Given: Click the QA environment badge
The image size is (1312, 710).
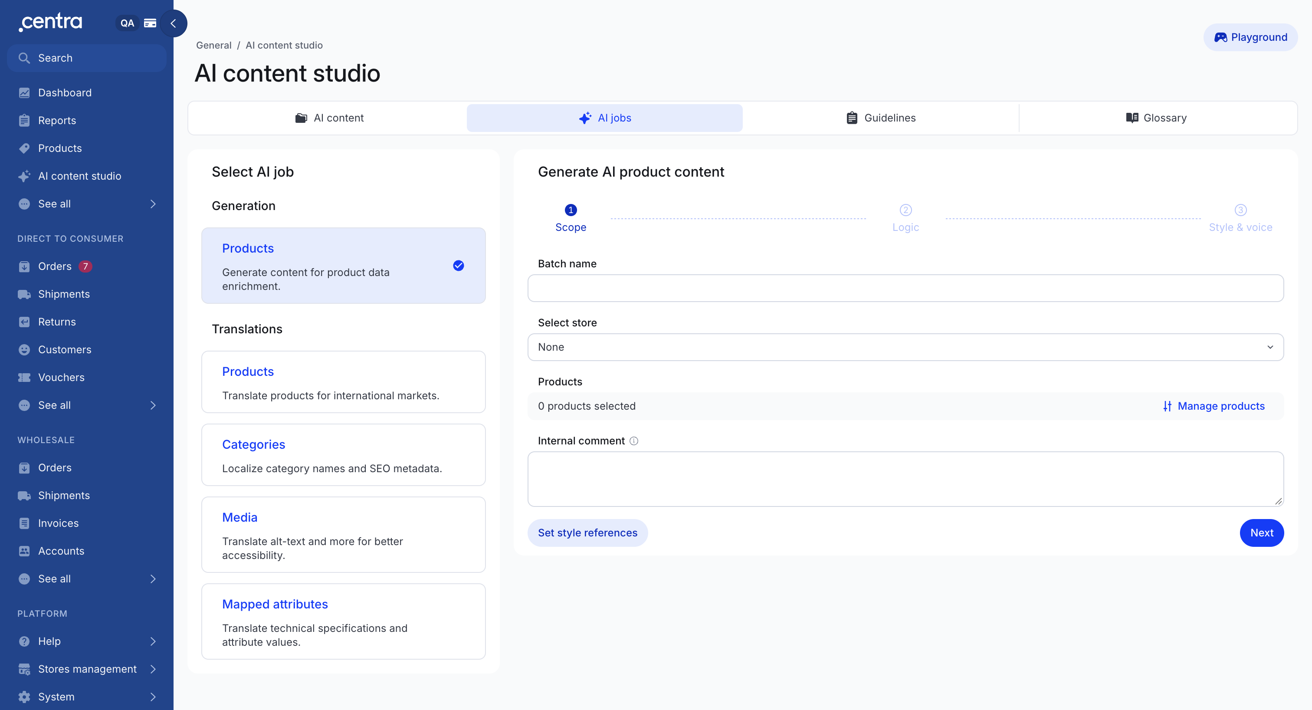Looking at the screenshot, I should [x=127, y=23].
